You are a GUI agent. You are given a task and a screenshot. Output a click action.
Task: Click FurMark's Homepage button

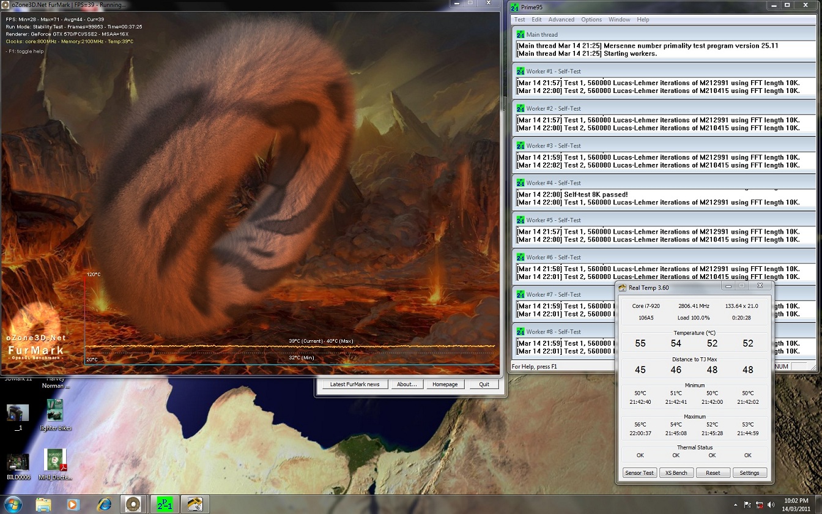(x=445, y=384)
